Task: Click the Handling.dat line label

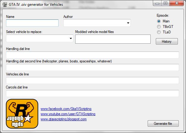Action: point(18,49)
